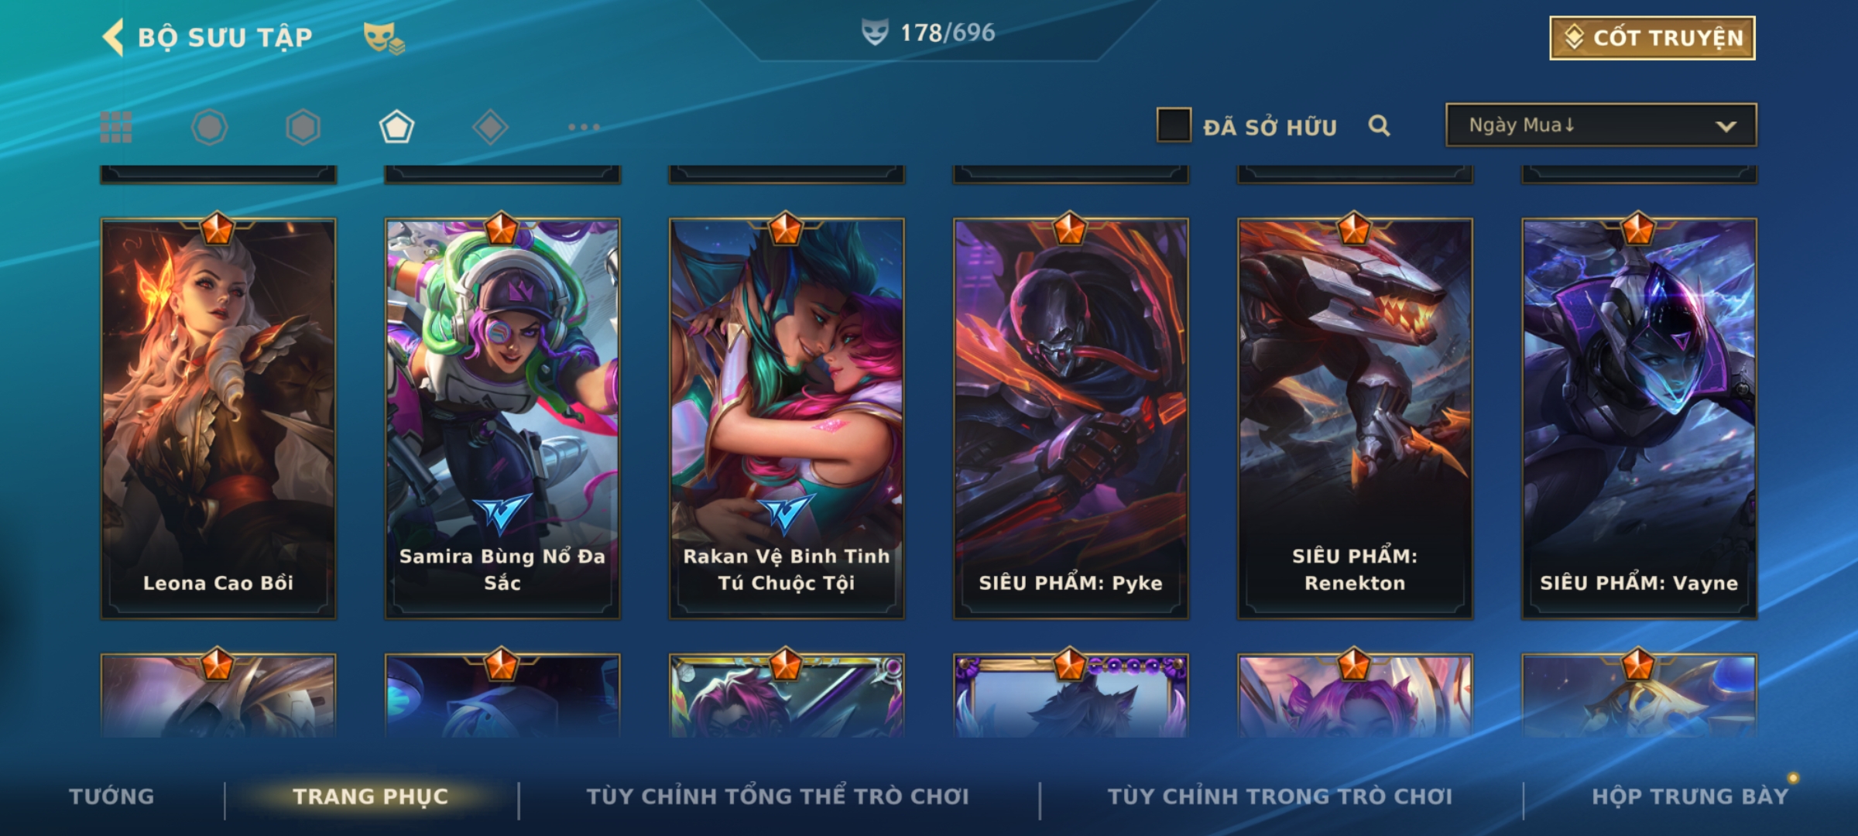Screen dimensions: 1858x836
Task: Select the diamond rarity filter icon
Action: pos(490,127)
